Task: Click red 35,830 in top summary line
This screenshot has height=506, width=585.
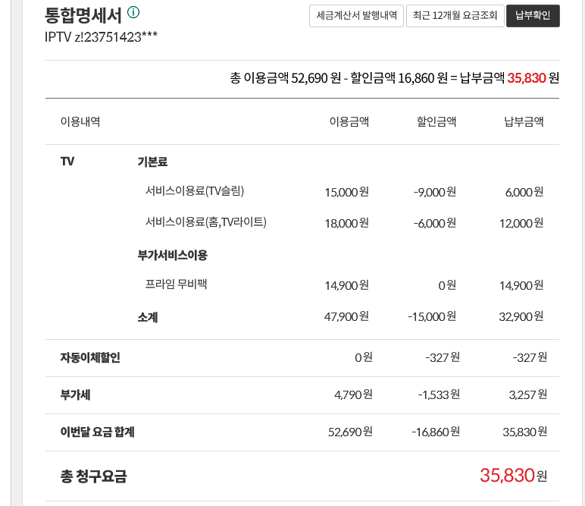Action: pyautogui.click(x=526, y=77)
